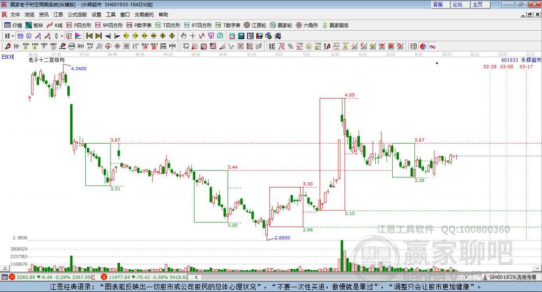Select the hand pan tool icon
Screen dimensions: 542x292
(183, 36)
